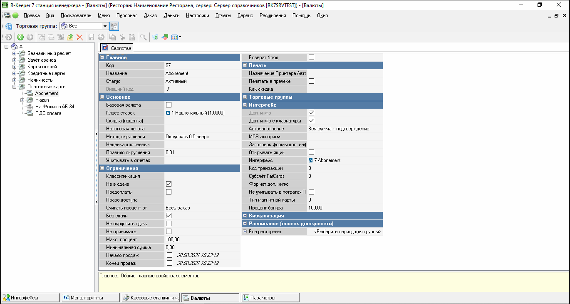Viewport: 570px width, 304px height.
Task: Check the Открывать ящик checkbox
Action: [x=311, y=152]
